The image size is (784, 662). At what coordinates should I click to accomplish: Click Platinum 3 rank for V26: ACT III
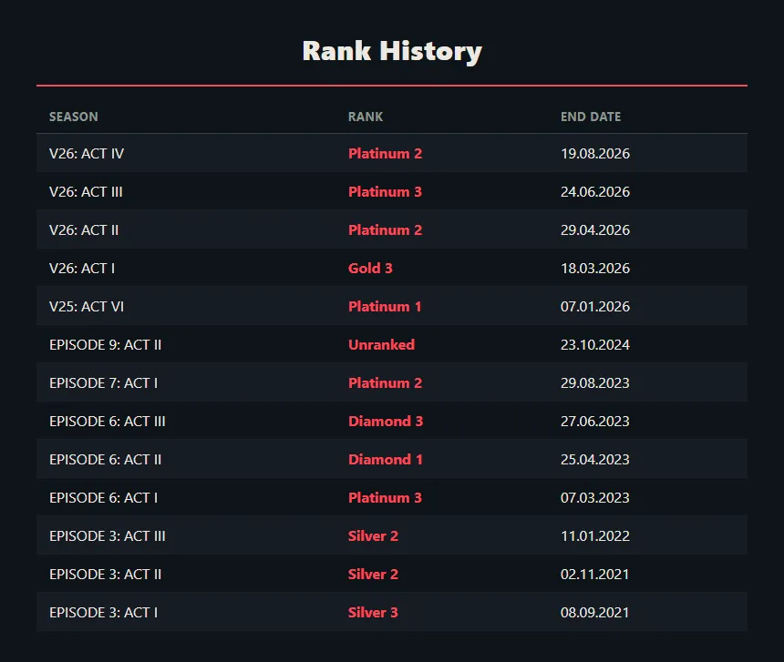pyautogui.click(x=385, y=192)
